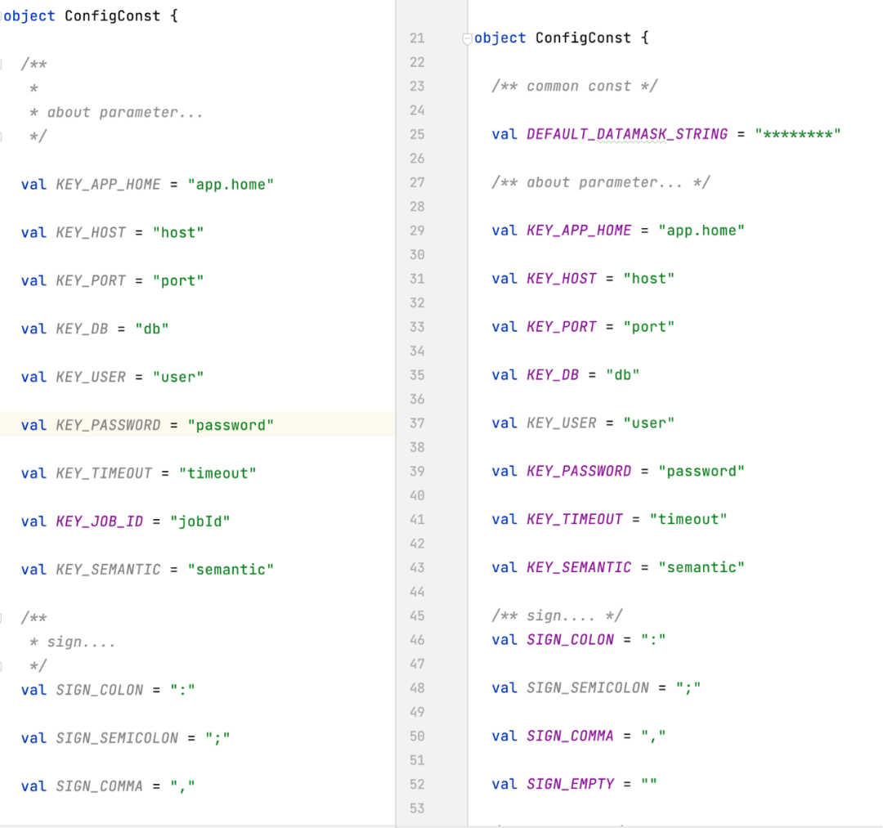The width and height of the screenshot is (883, 828).
Task: Fold the 'about parameter' comment in left pane
Action: click(2, 64)
